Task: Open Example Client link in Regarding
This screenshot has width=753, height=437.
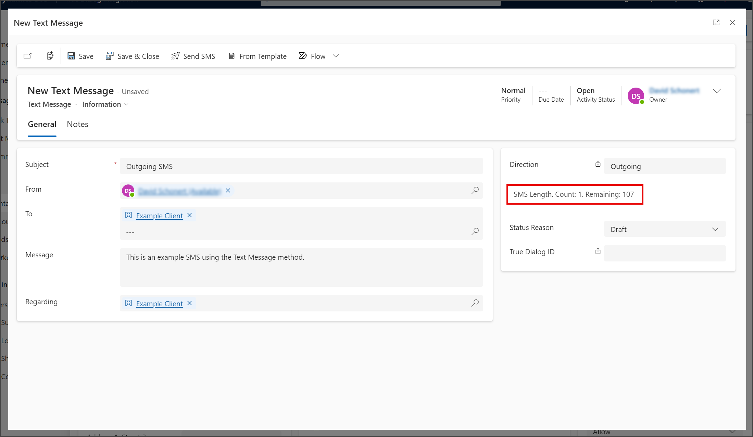Action: [160, 304]
